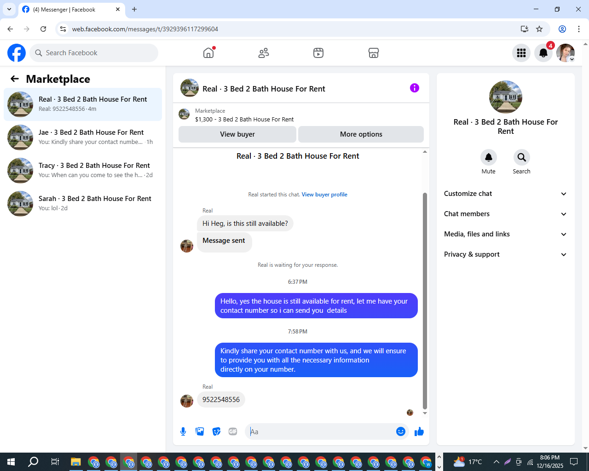The width and height of the screenshot is (589, 471).
Task: Open conversation information purple icon
Action: pos(415,88)
